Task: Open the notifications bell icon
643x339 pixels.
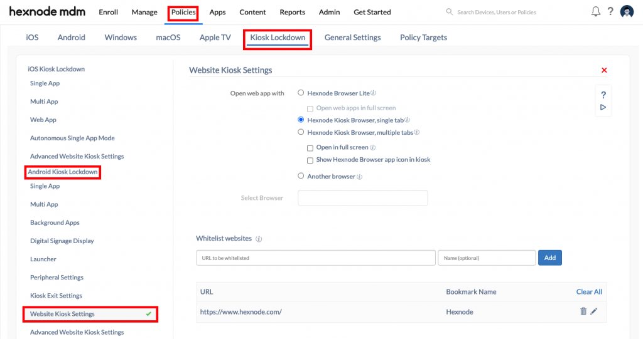Action: click(x=595, y=12)
